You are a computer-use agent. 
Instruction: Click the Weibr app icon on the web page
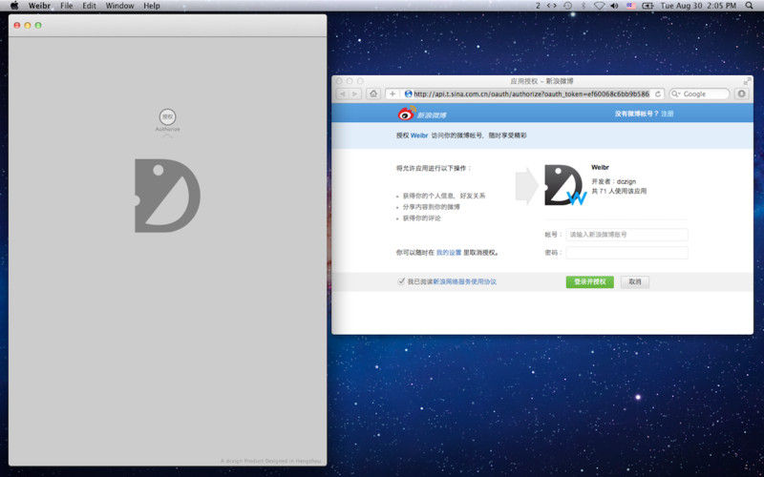coord(565,185)
